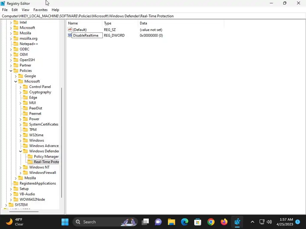
Task: Select the Cryptography folder icon
Action: (x=25, y=92)
